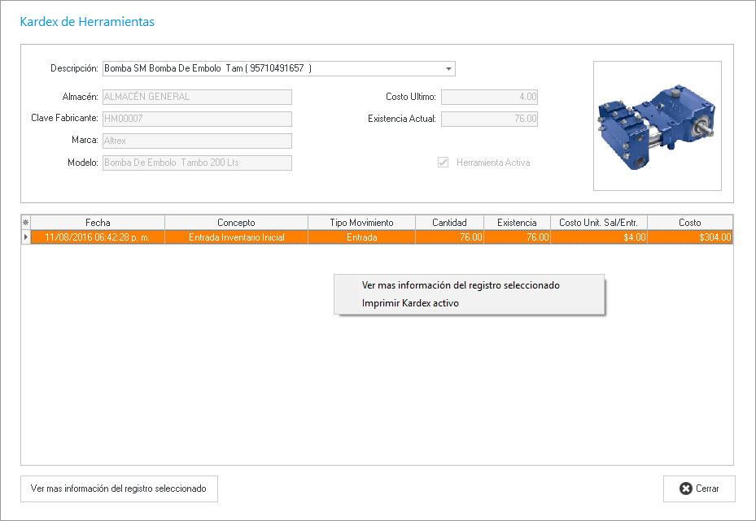
Task: Select 'Ver mas información del registro seleccionado' menu entry
Action: coord(461,285)
